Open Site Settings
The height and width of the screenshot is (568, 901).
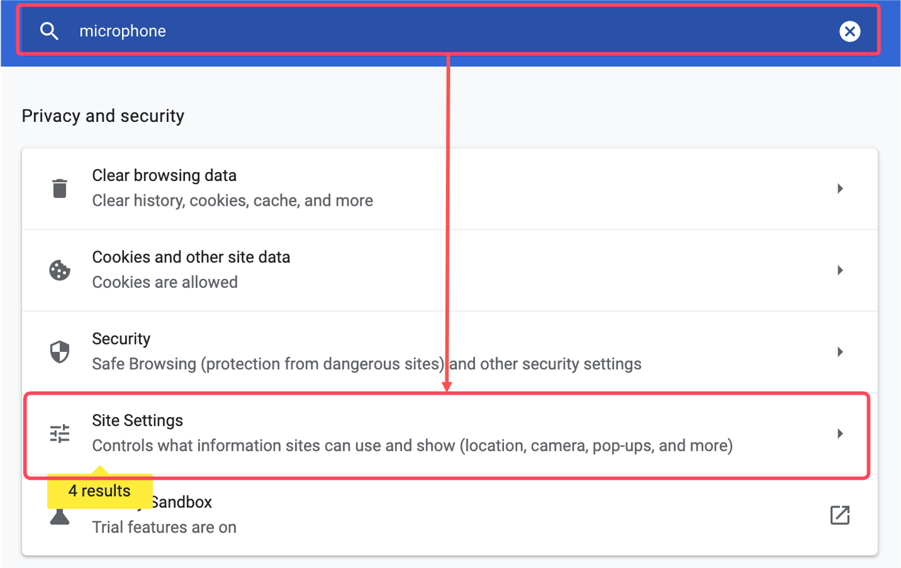coord(450,433)
